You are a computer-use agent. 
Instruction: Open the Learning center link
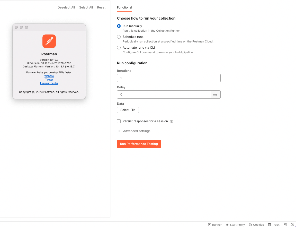pyautogui.click(x=49, y=83)
